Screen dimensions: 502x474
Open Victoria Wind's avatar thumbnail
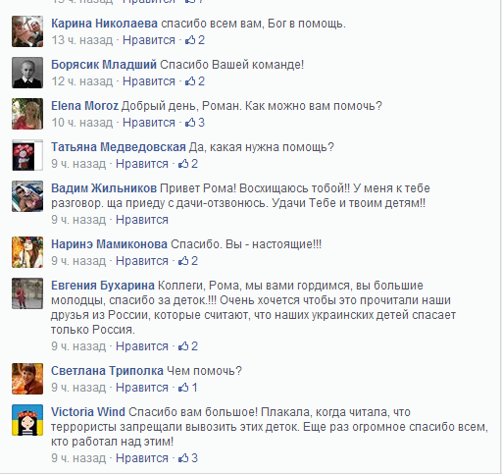tap(27, 420)
